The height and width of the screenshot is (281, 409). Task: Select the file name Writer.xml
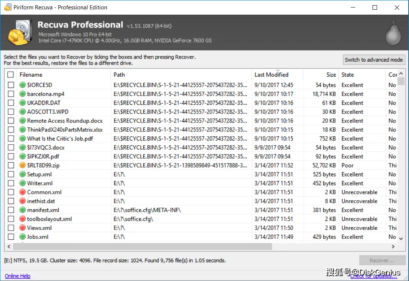pos(40,183)
